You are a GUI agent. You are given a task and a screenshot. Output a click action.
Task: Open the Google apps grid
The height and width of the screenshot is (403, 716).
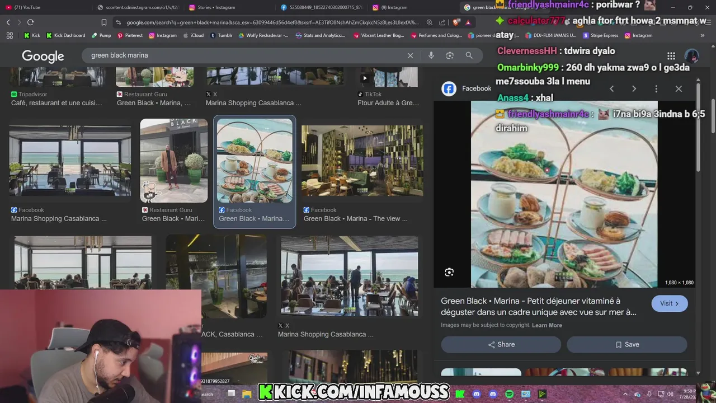pyautogui.click(x=671, y=55)
